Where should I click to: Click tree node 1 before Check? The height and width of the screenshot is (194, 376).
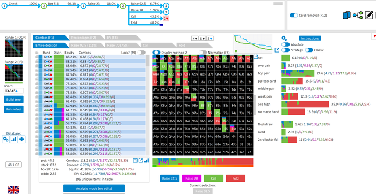[4, 6]
